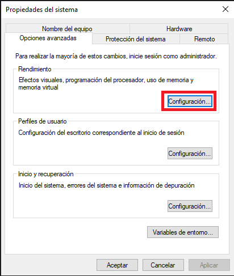Click the Rendimiento group label
234x276 pixels.
[x=35, y=69]
